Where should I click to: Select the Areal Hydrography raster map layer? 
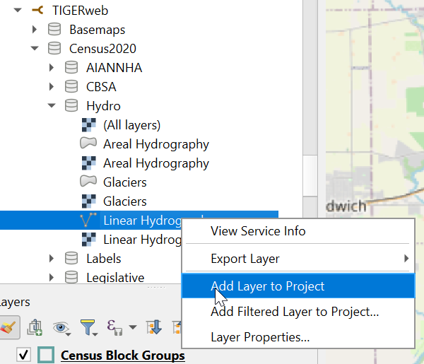click(155, 163)
